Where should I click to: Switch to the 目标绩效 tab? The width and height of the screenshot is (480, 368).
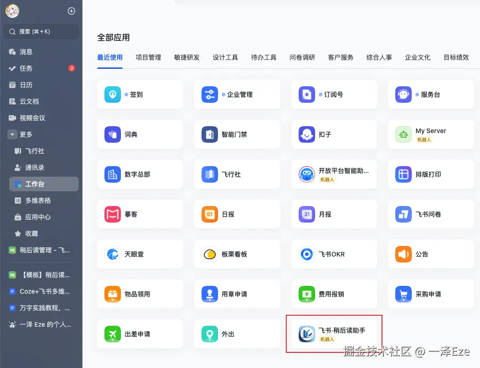456,57
